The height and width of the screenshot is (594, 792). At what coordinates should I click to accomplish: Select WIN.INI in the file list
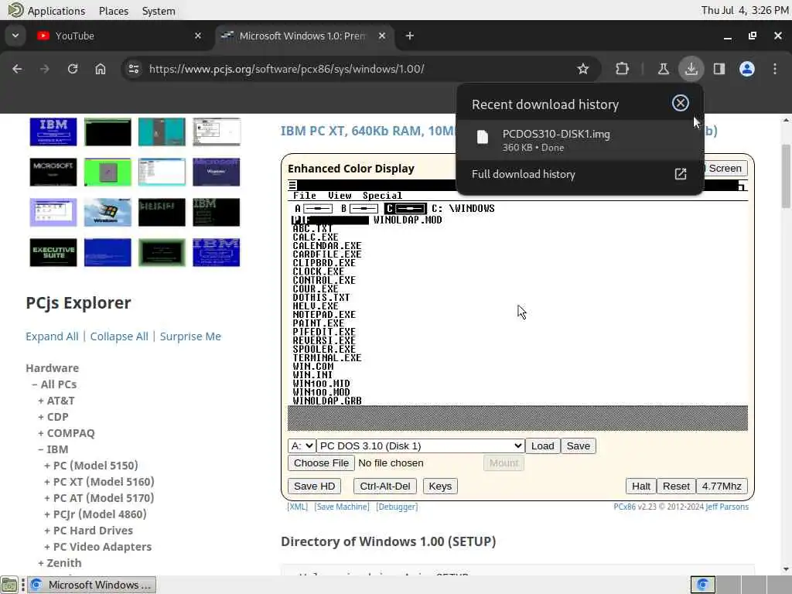pos(312,375)
